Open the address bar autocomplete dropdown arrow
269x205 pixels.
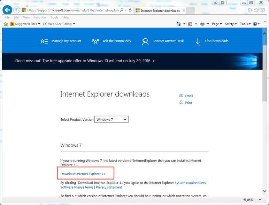point(126,10)
